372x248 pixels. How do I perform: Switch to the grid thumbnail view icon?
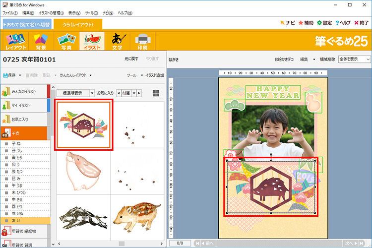(x=156, y=93)
